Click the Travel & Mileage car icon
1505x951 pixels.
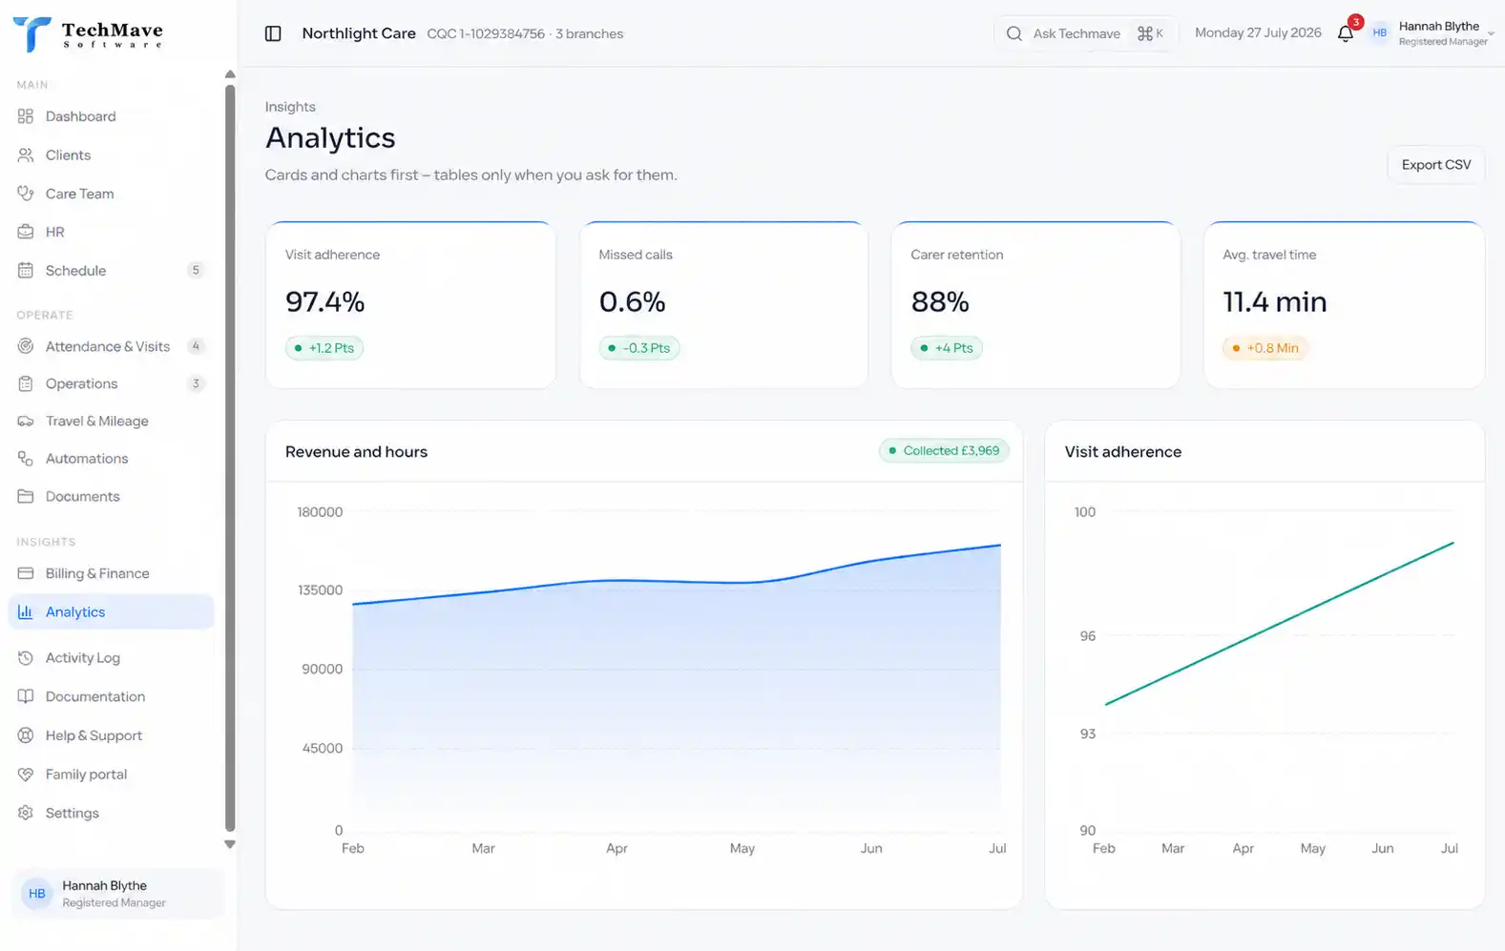(26, 421)
